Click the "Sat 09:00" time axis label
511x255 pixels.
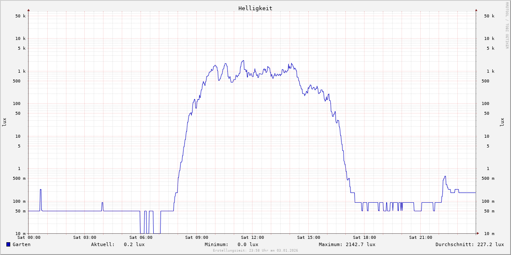tap(197, 238)
